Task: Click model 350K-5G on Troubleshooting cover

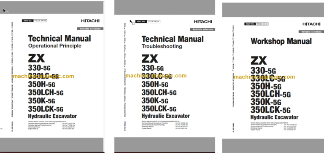Action: point(155,100)
